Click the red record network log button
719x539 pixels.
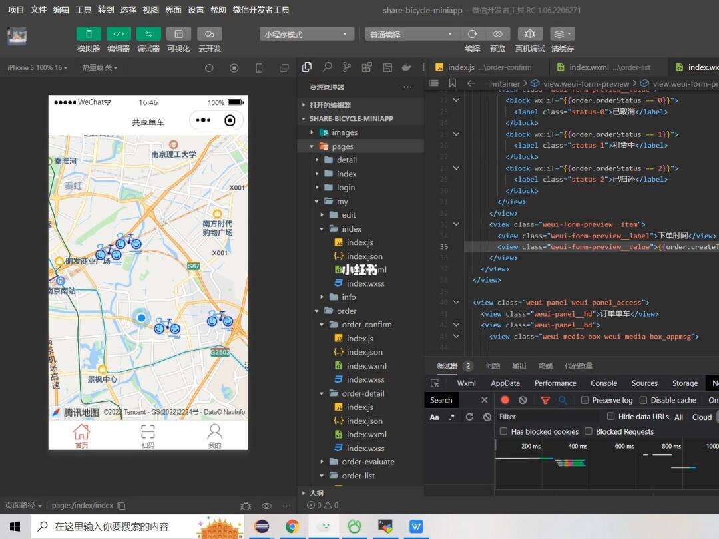[x=505, y=400]
